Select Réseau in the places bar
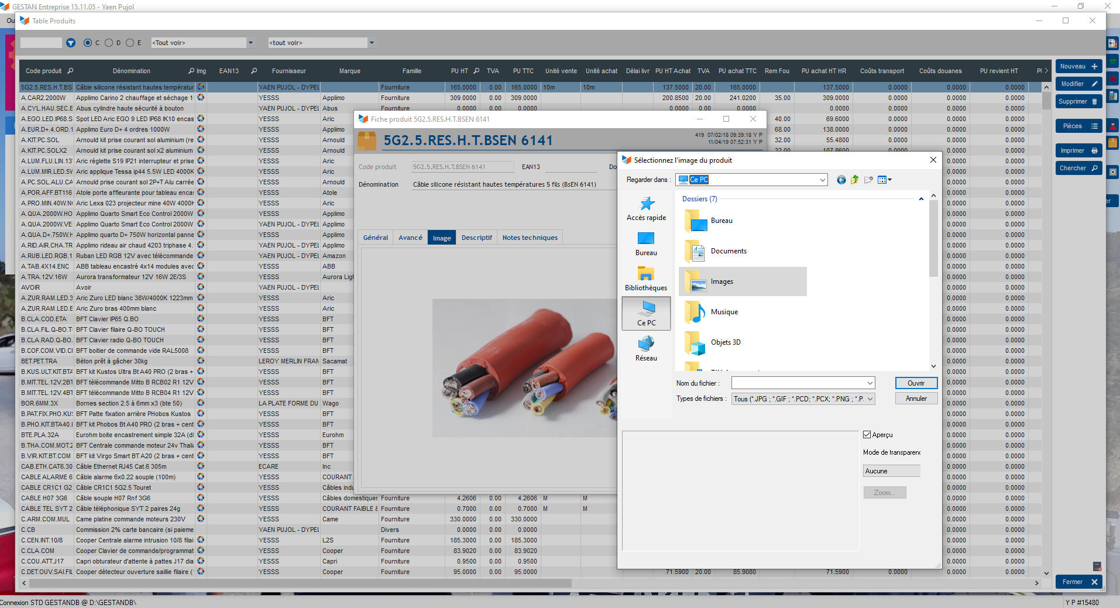Viewport: 1120px width, 608px height. pyautogui.click(x=646, y=349)
